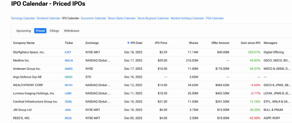Viewport: 292px width, 123px height.
Task: Go to Dividend Calendar
Action: [x=48, y=18]
